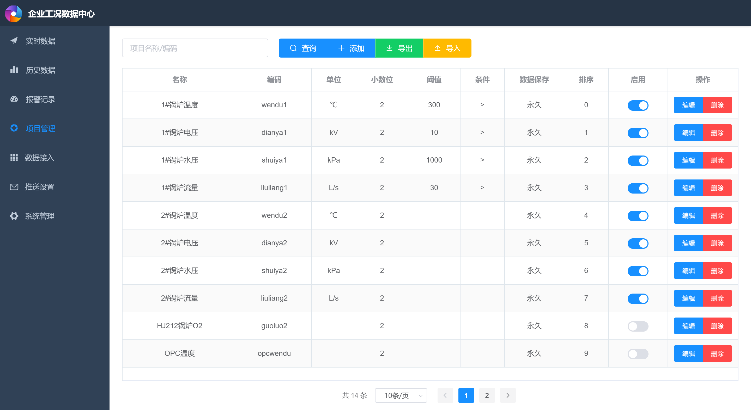This screenshot has height=410, width=751.
Task: Click the dashboard gauge icon beside 报警记录
Action: (x=14, y=99)
